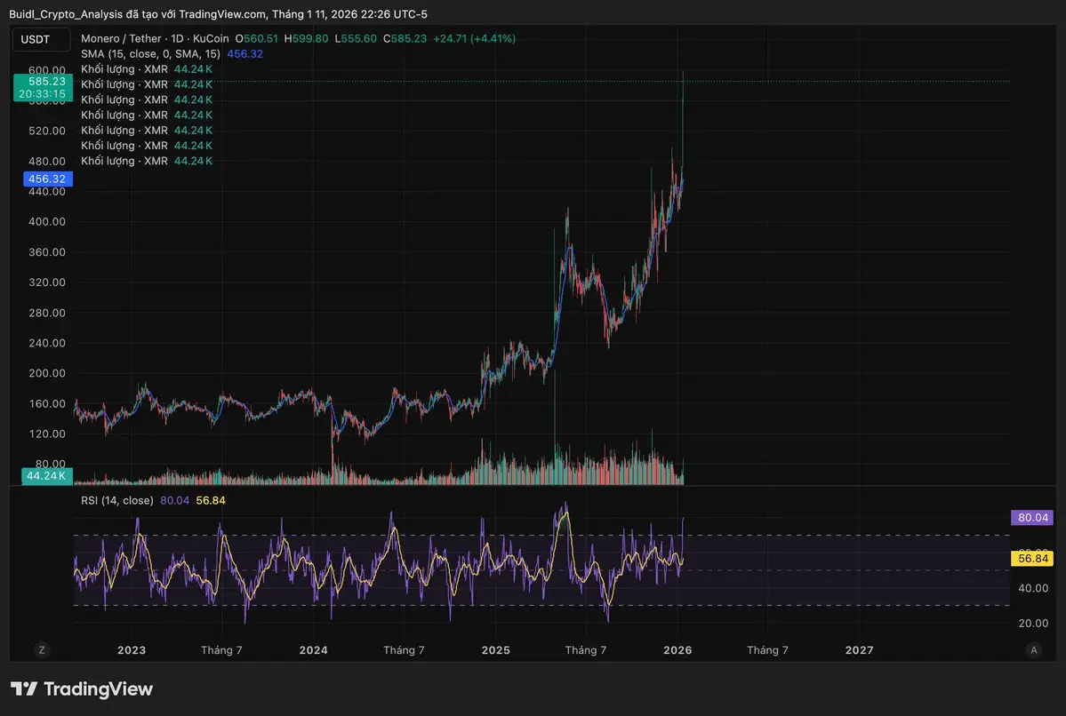
Task: Click the Z timezone icon
Action: tap(41, 650)
